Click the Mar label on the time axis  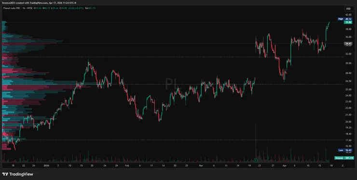coord(201,166)
